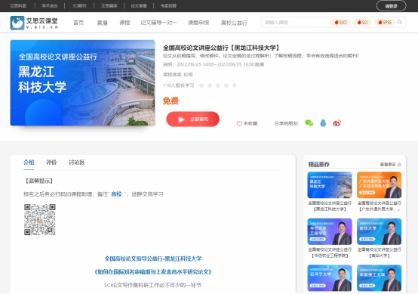Focus the course search input field
Screen dimensions: 418x294
[x=296, y=23]
